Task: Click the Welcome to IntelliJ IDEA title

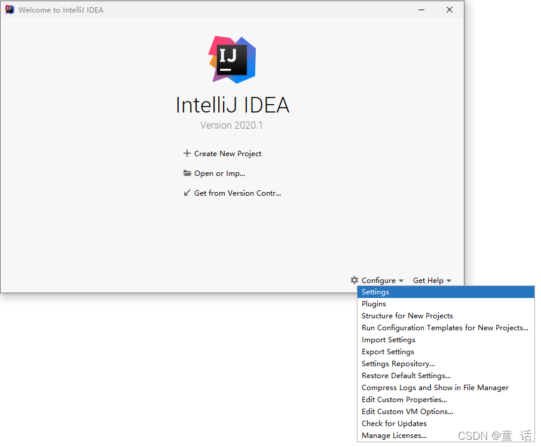Action: [x=61, y=10]
